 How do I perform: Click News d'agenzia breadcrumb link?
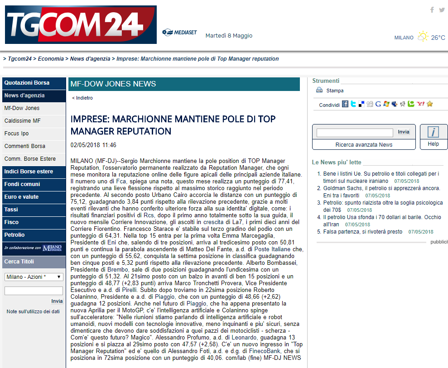(x=90, y=59)
